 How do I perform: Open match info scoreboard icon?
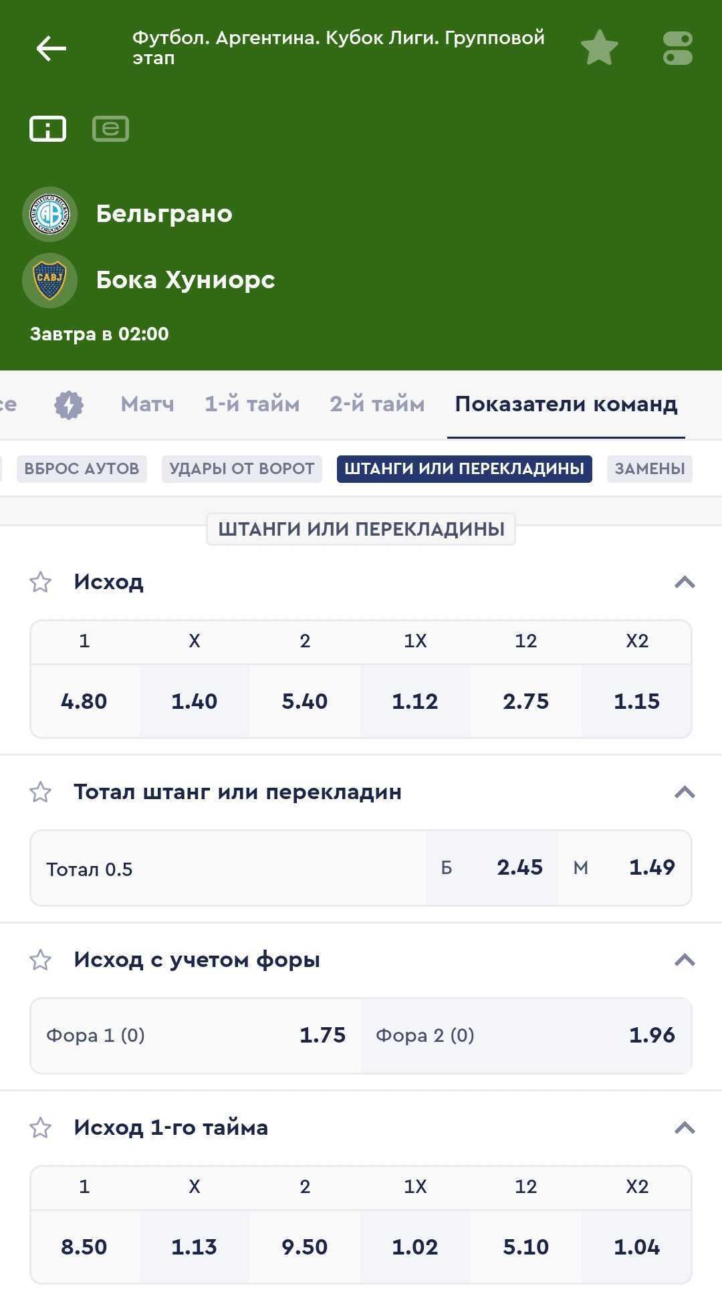pos(47,128)
